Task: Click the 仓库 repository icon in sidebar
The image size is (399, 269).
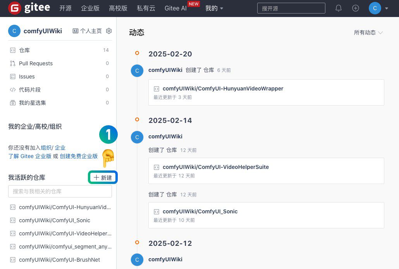Action: coord(13,50)
